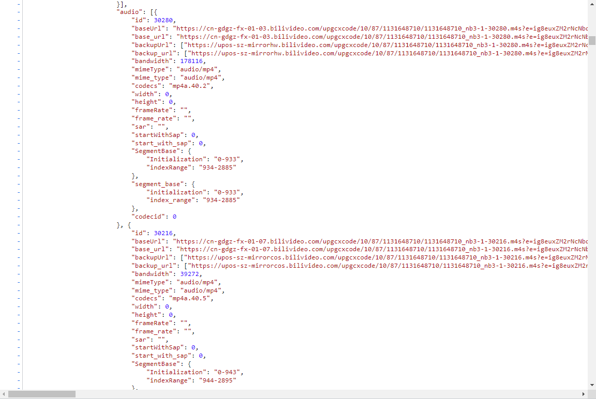The width and height of the screenshot is (596, 399).
Task: Click the bandwidth value 39272
Action: (190, 274)
